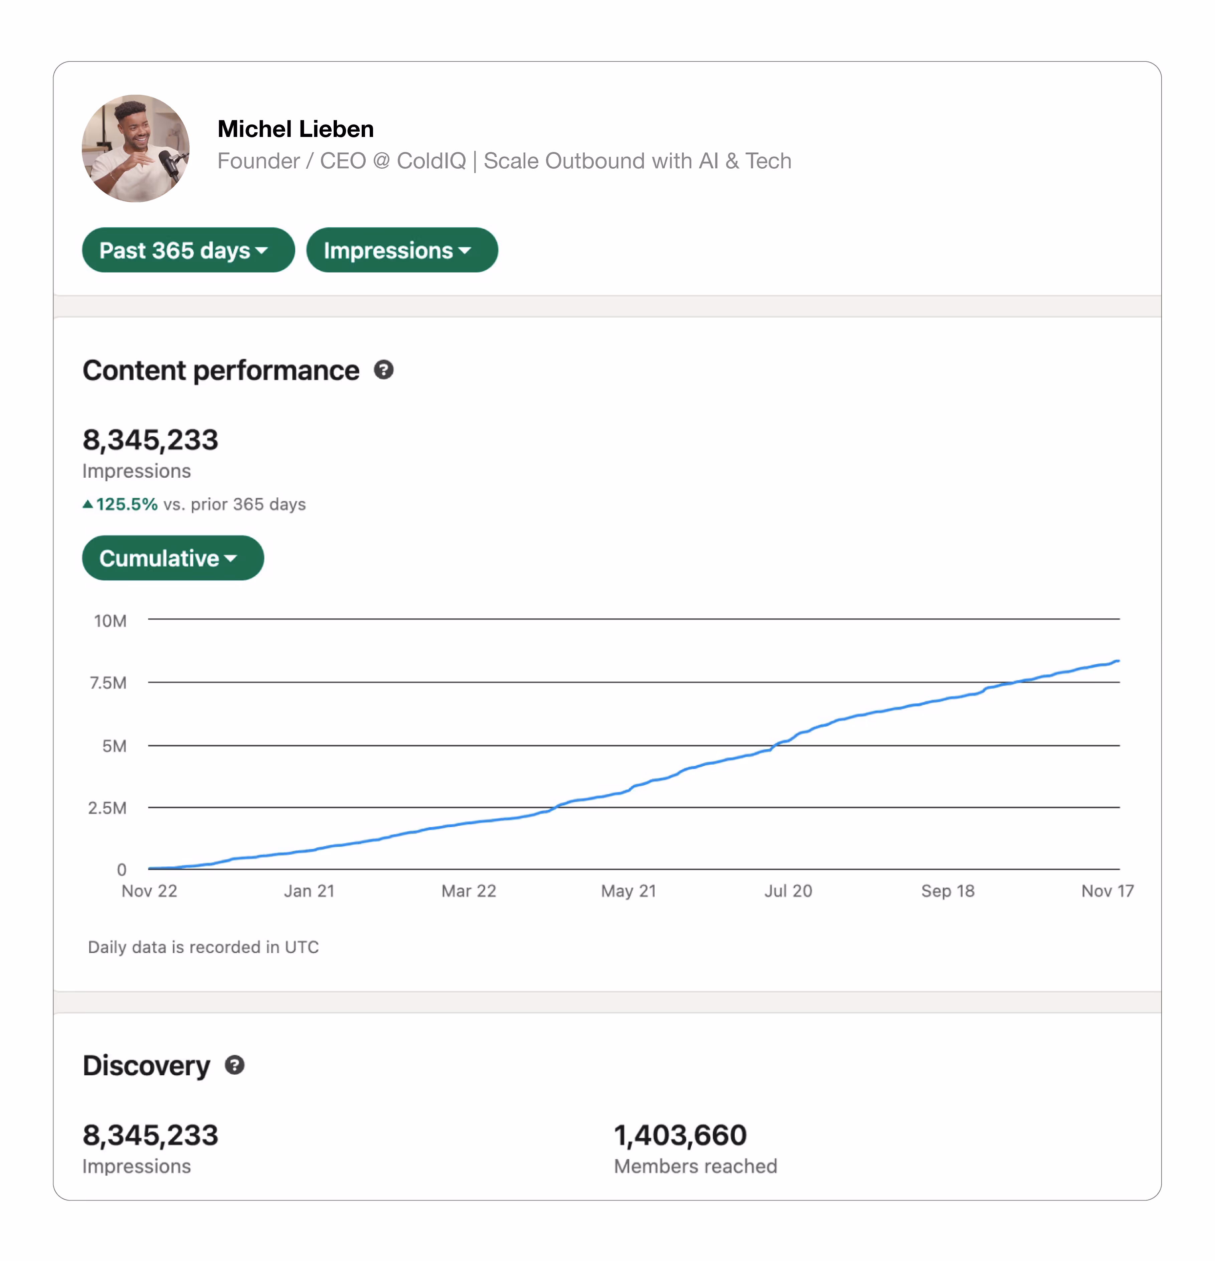Click the Impressions filter caret arrow
The width and height of the screenshot is (1215, 1261).
coord(465,250)
